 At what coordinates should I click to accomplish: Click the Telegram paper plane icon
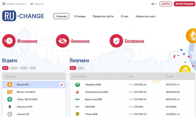tap(31, 4)
